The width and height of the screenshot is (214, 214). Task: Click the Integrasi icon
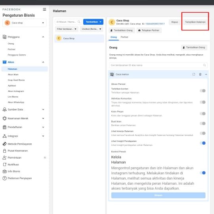pyautogui.click(x=4, y=136)
